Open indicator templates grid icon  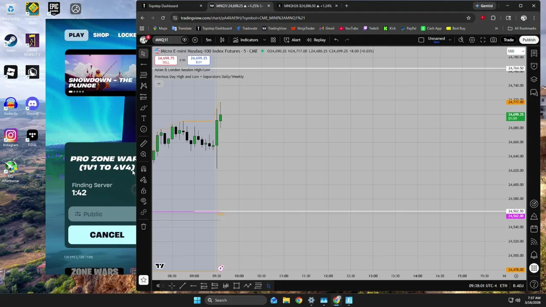click(273, 40)
